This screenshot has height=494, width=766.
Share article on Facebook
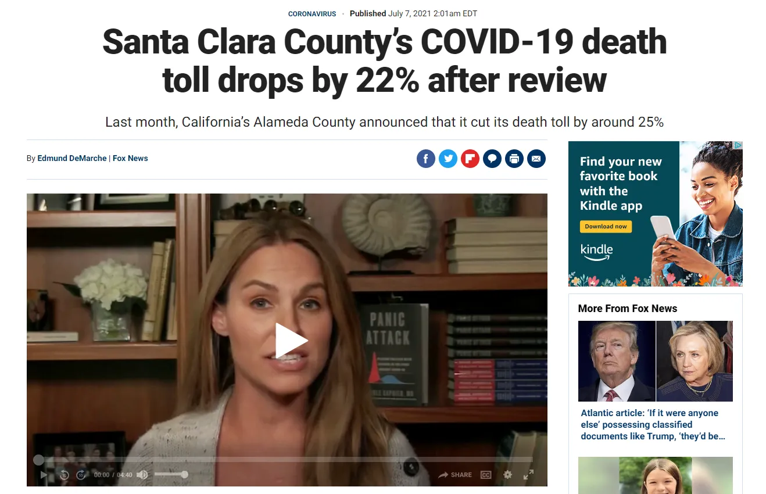[426, 159]
